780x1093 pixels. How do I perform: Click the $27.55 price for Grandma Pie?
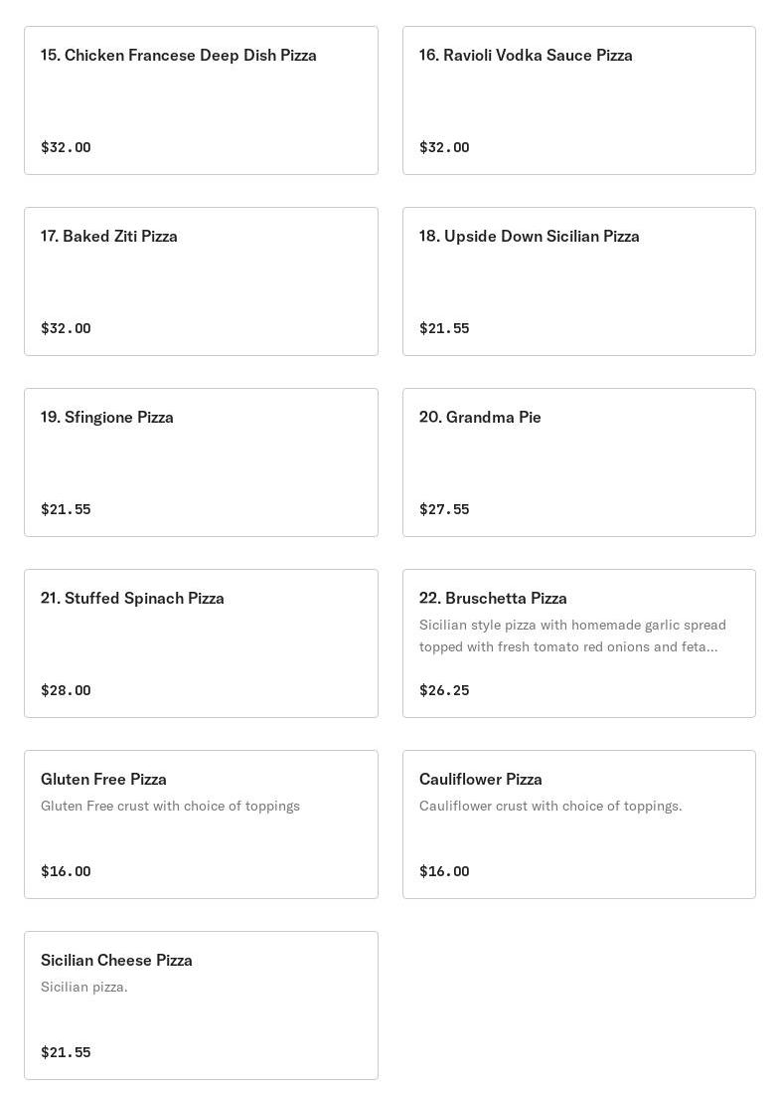(x=444, y=509)
